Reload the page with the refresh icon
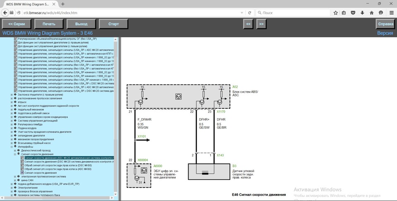397x201 pixels. click(x=250, y=13)
